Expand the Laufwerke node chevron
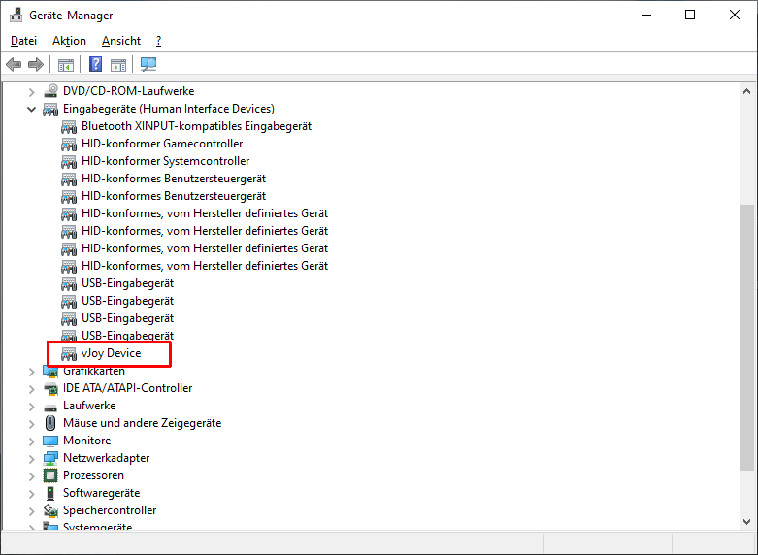Viewport: 758px width, 555px height. (32, 407)
